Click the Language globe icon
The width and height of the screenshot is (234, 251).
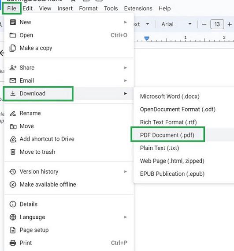click(x=13, y=217)
